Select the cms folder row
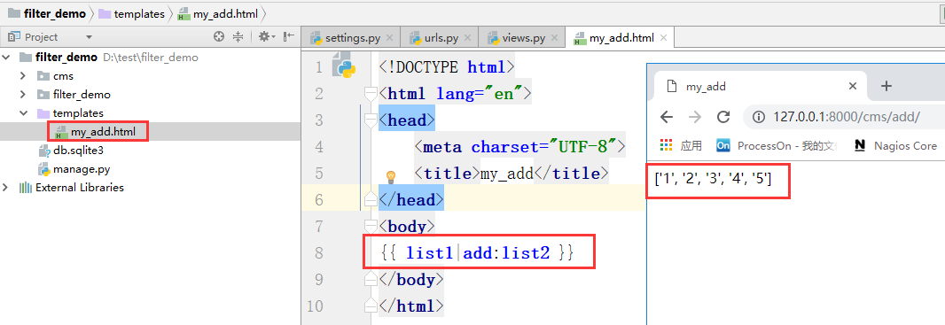This screenshot has height=325, width=945. pyautogui.click(x=150, y=76)
